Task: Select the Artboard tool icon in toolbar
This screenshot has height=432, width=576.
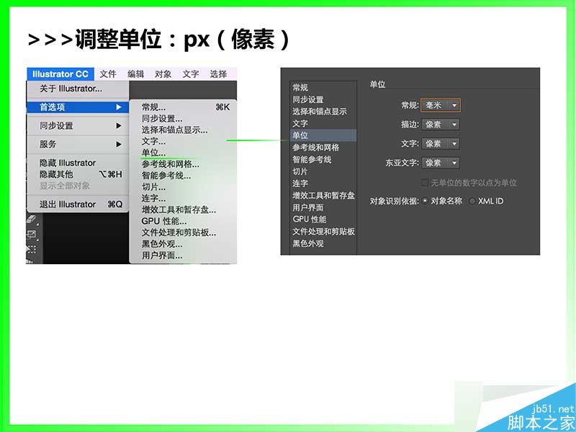Action: coord(32,235)
